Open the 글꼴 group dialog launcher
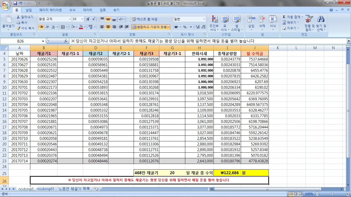Viewport: 351px width, 197px height. pos(95,34)
